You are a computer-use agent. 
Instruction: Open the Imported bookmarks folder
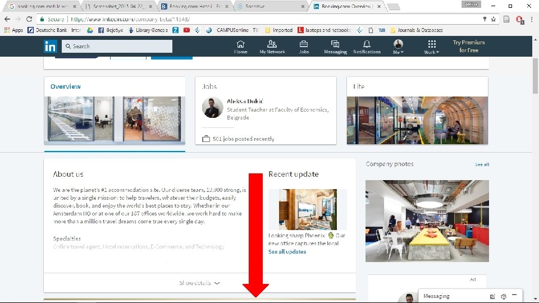point(279,30)
